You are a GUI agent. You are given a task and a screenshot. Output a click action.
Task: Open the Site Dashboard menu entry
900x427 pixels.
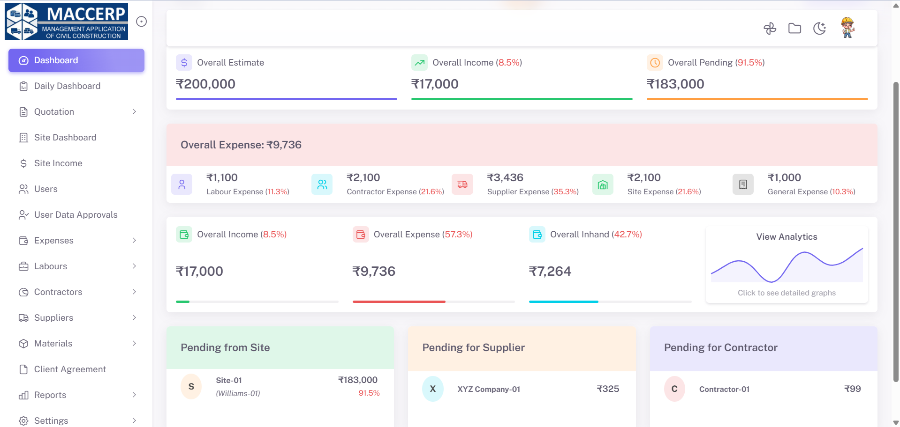pos(65,137)
